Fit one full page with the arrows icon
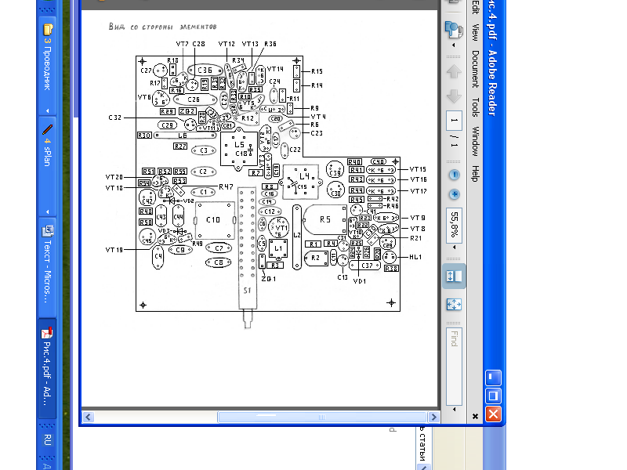This screenshot has height=470, width=627. [454, 305]
